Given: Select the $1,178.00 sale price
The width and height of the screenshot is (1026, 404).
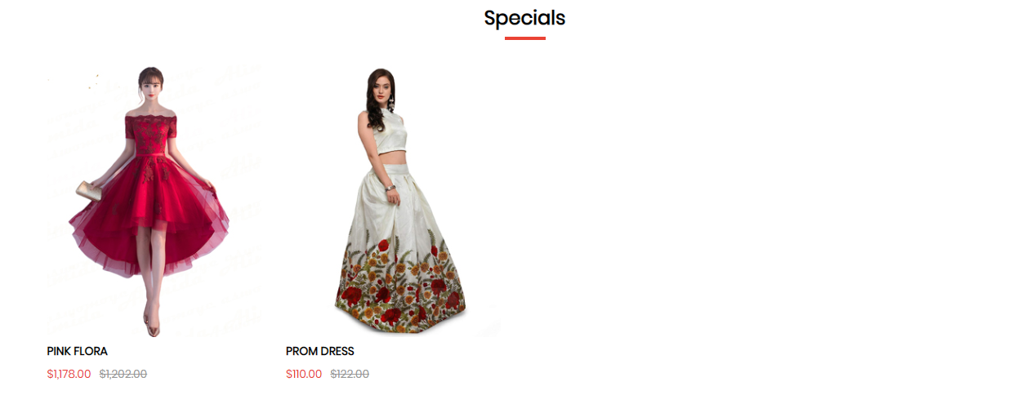Looking at the screenshot, I should [x=69, y=375].
